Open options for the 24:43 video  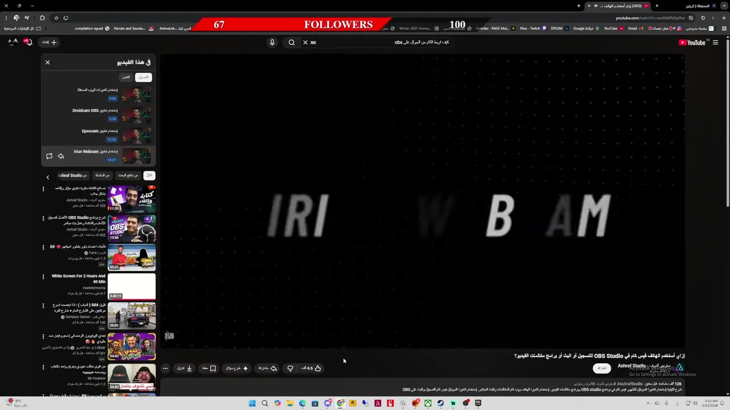coord(43,337)
